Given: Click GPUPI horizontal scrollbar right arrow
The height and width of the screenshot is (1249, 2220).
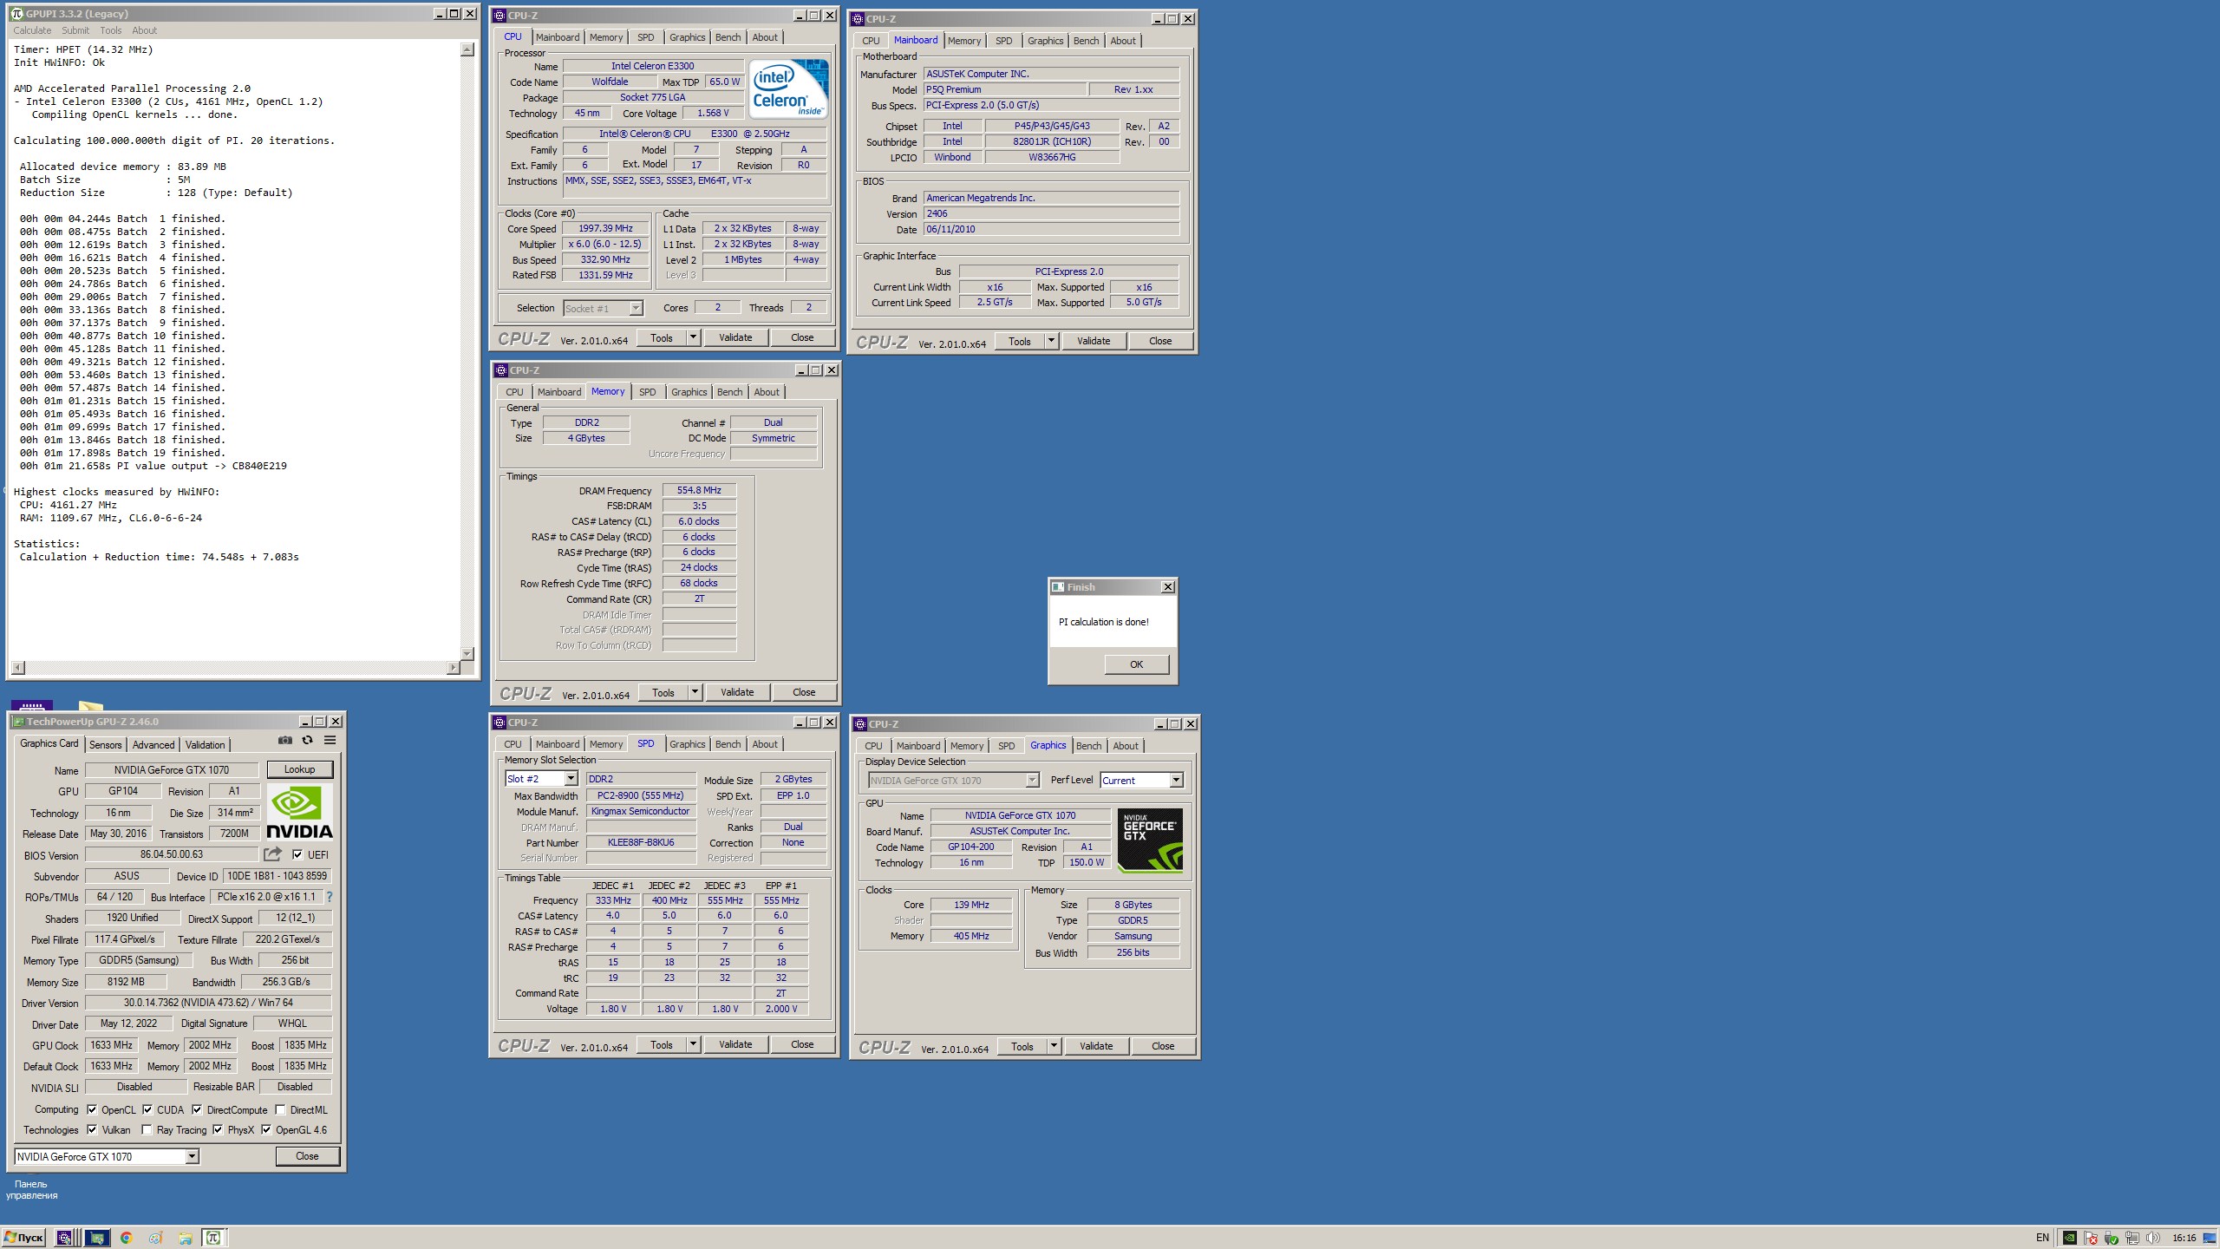Looking at the screenshot, I should 453,668.
